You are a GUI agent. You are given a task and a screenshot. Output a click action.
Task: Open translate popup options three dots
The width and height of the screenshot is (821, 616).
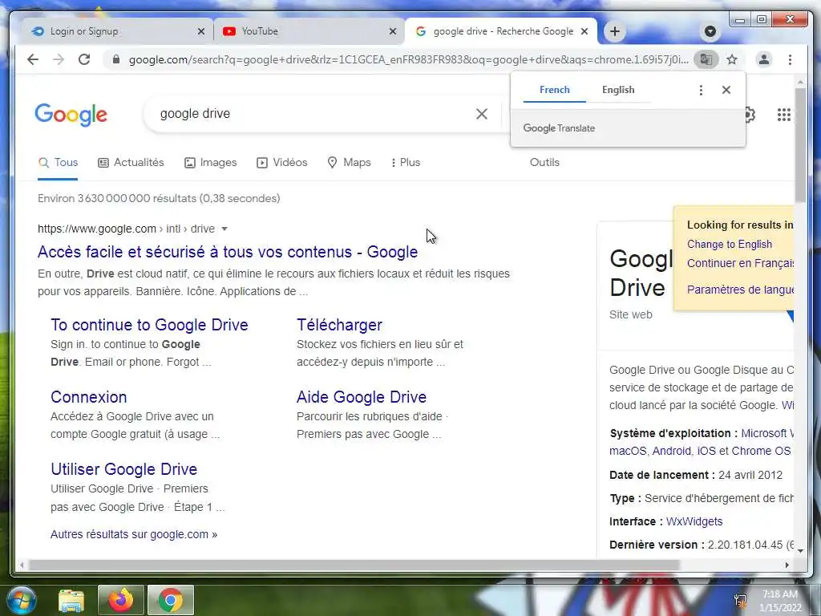pyautogui.click(x=701, y=90)
